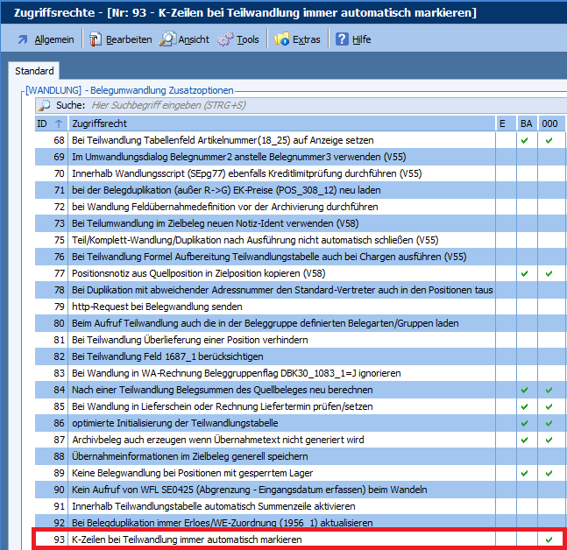
Task: Switch to the Standard tab
Action: (x=34, y=71)
